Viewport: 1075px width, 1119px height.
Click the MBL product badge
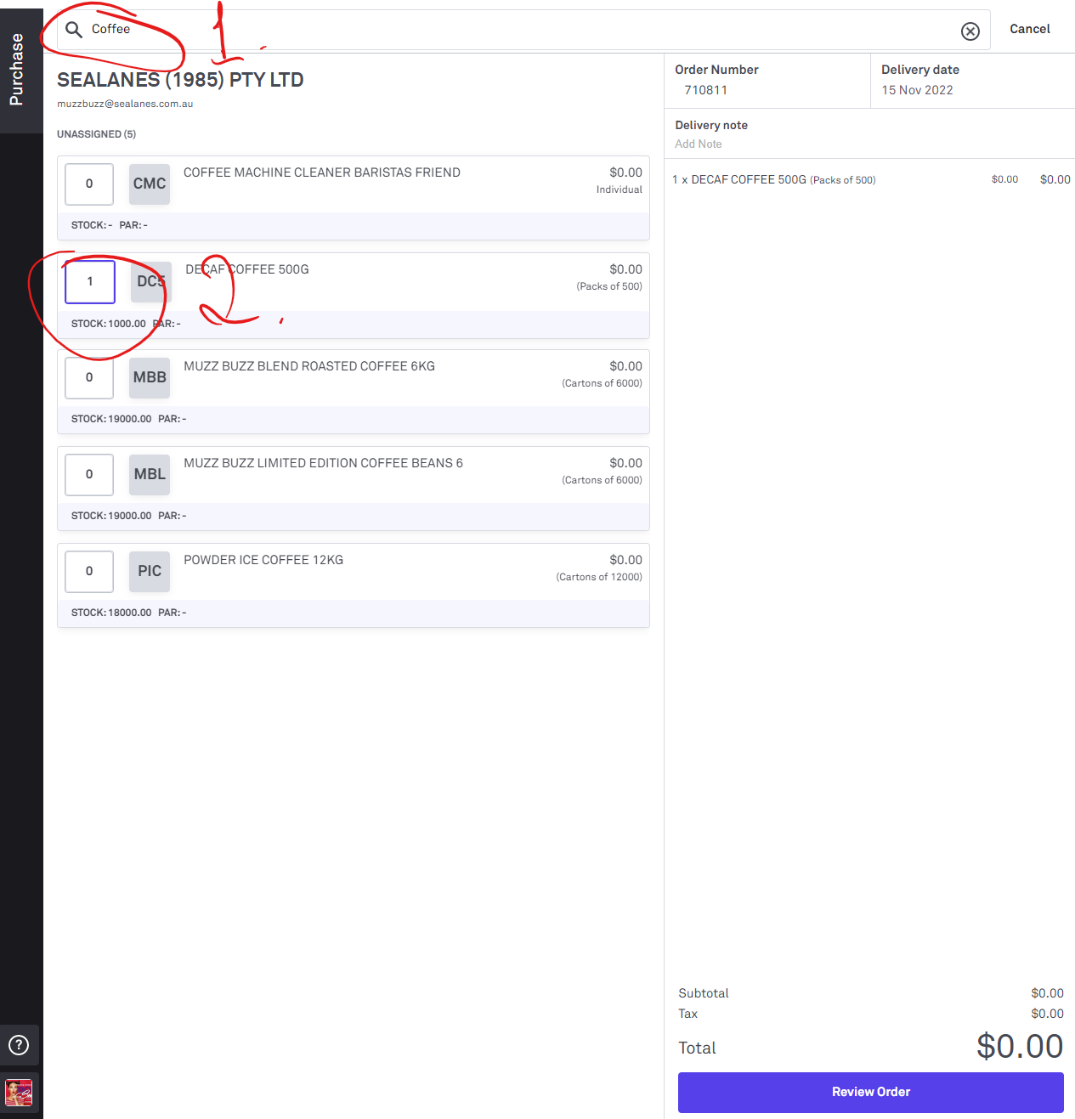[x=150, y=475]
